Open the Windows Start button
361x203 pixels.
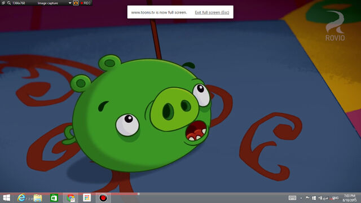pos(6,198)
